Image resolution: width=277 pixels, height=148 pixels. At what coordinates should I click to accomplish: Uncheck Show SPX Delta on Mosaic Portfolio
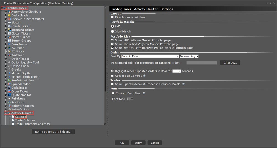click(x=112, y=40)
